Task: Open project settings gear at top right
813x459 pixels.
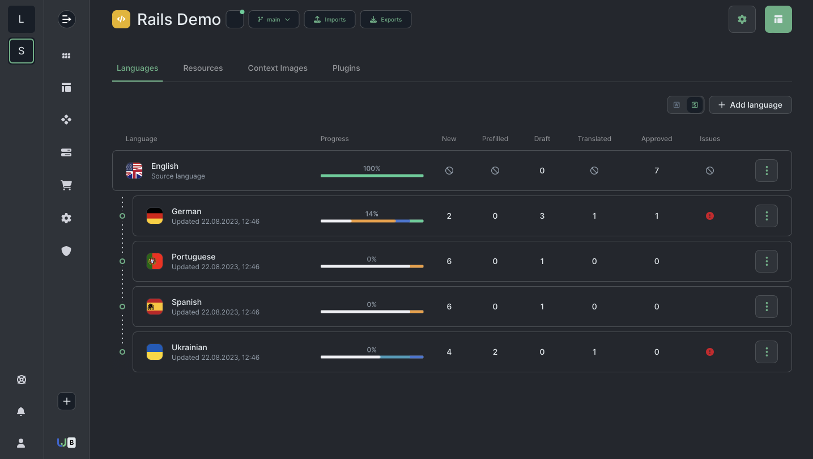Action: pos(742,19)
